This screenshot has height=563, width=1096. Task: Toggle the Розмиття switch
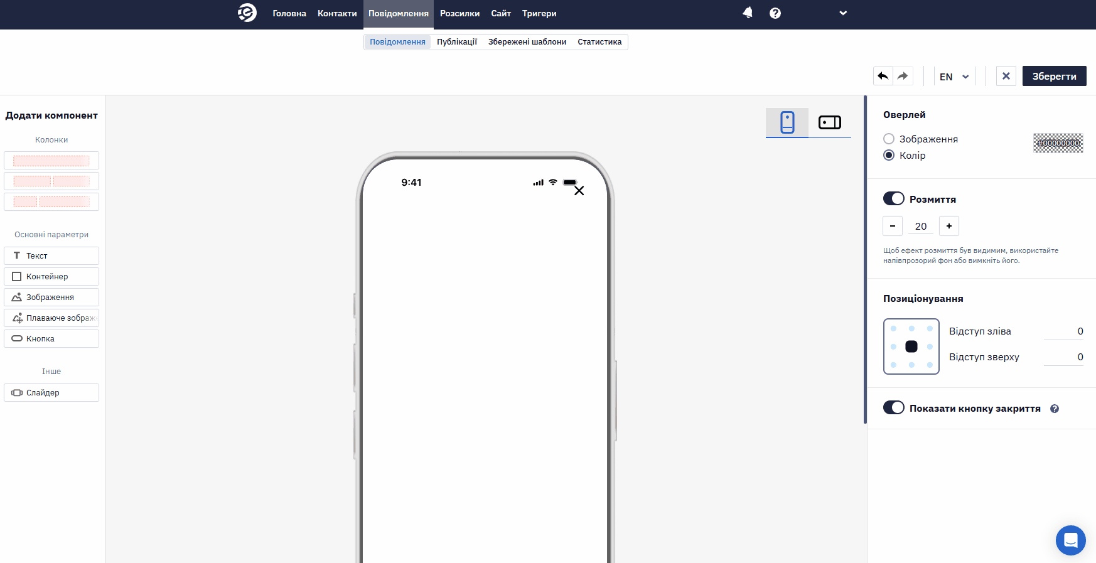point(894,198)
